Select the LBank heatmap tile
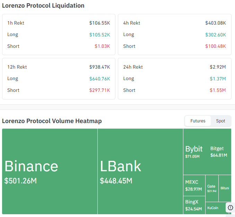This screenshot has width=235, height=217. 140,171
